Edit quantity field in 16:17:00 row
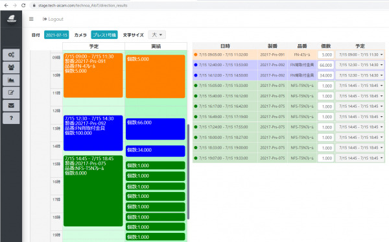 (325, 106)
